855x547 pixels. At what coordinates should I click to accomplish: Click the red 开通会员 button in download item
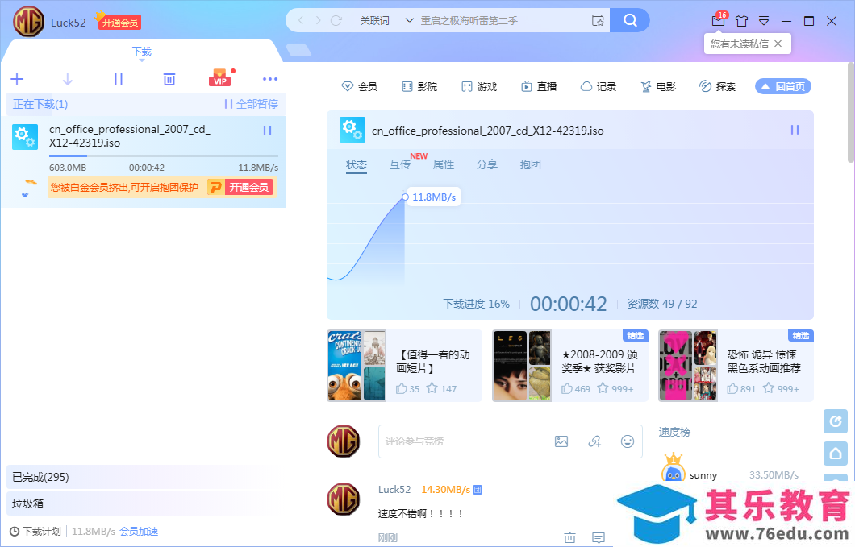[248, 188]
